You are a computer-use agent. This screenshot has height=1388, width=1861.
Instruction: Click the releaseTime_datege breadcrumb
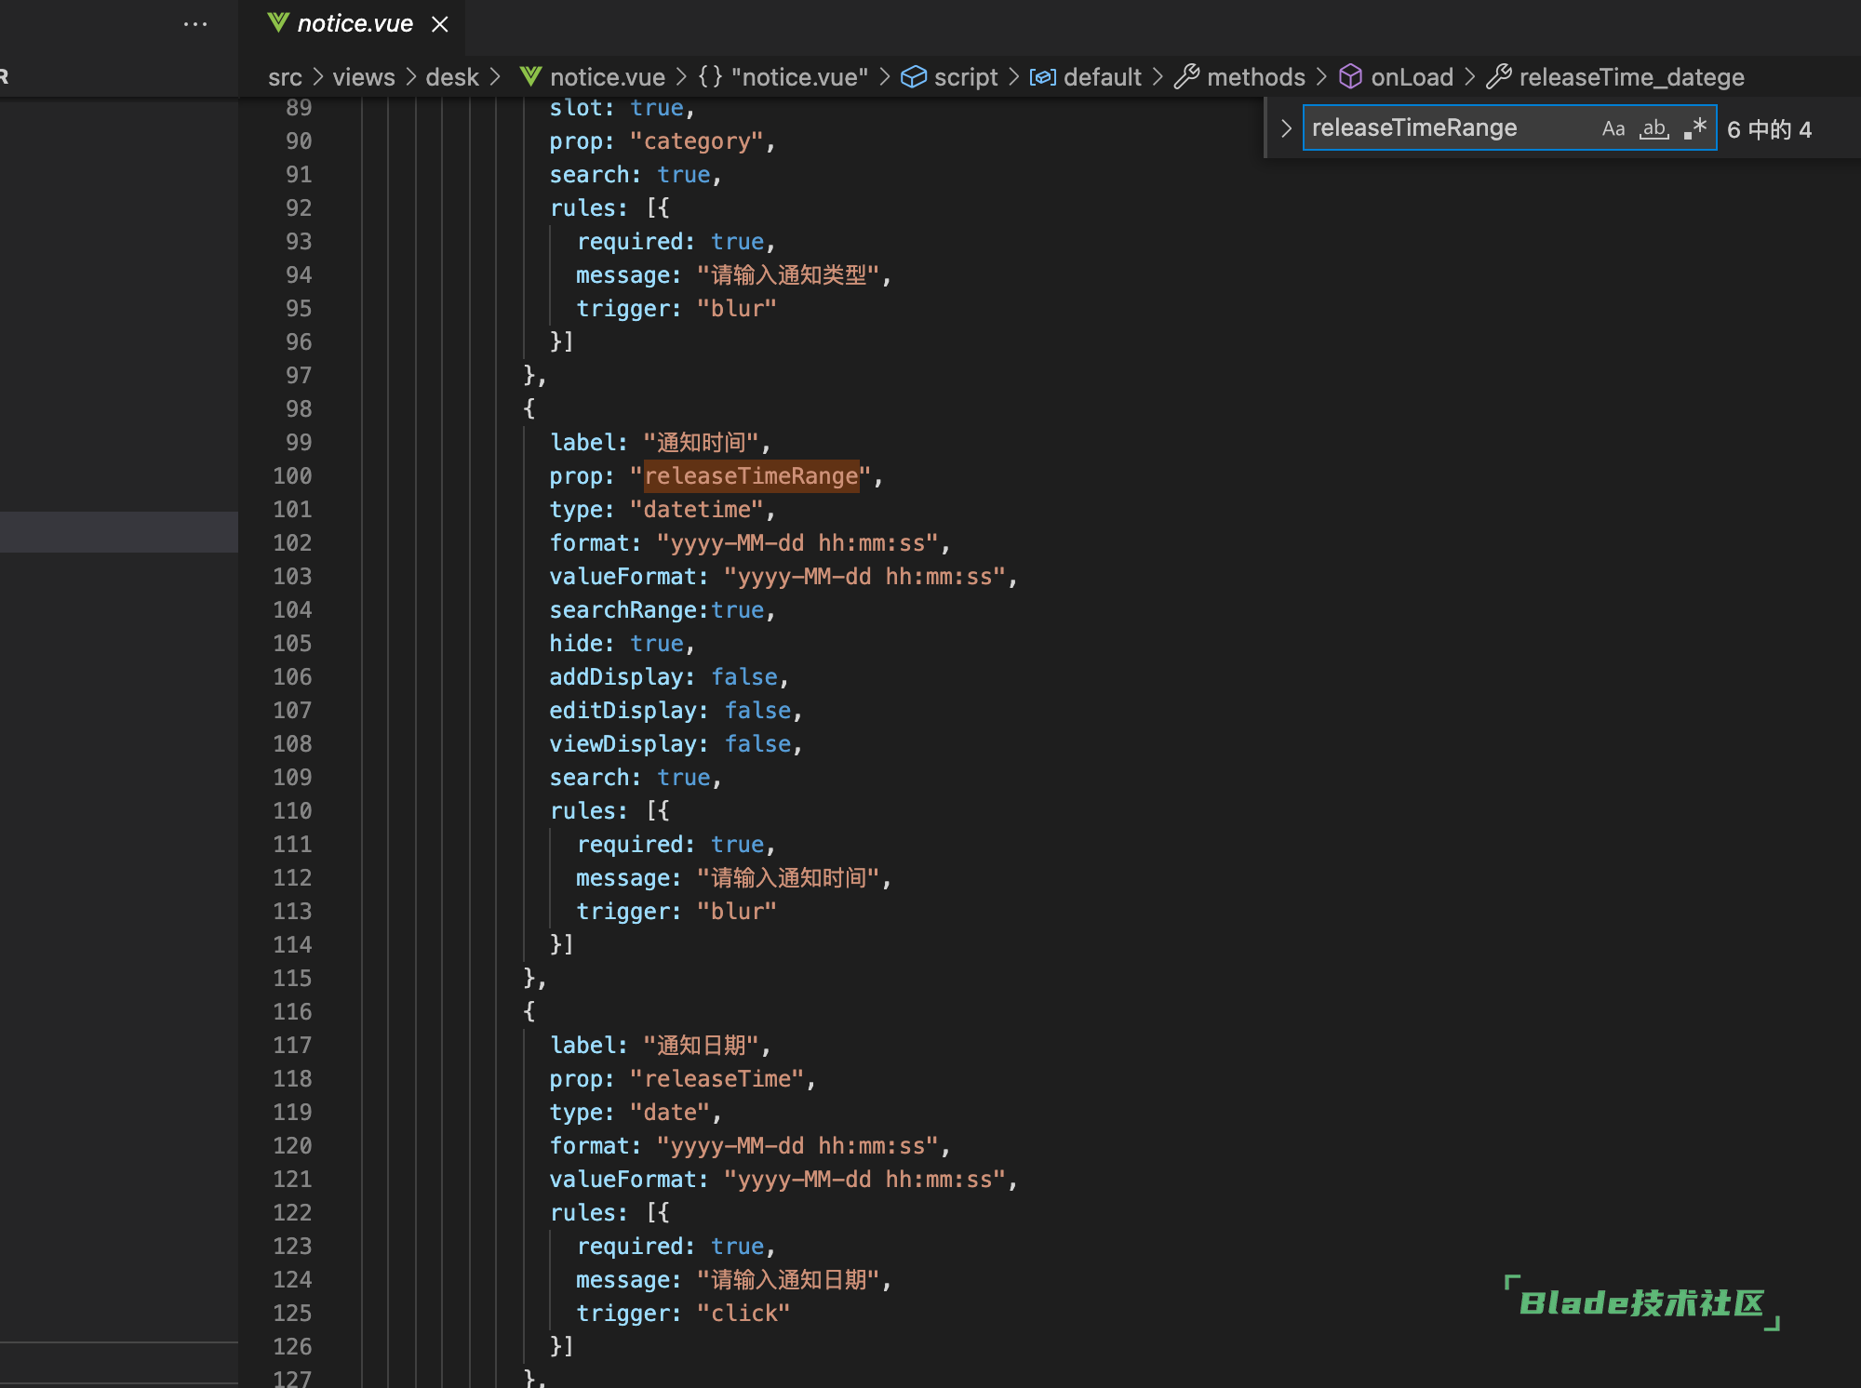(x=1631, y=77)
